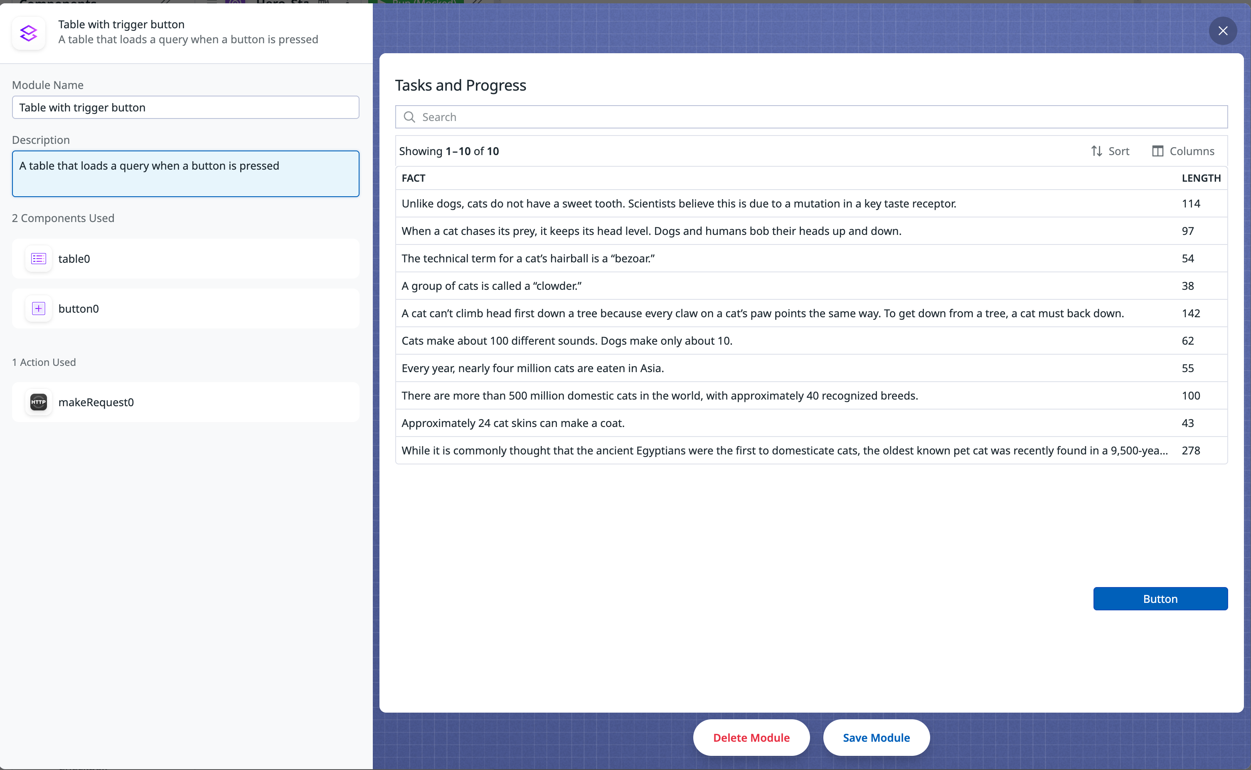This screenshot has width=1251, height=770.
Task: Select the table0 component entry
Action: tap(185, 259)
